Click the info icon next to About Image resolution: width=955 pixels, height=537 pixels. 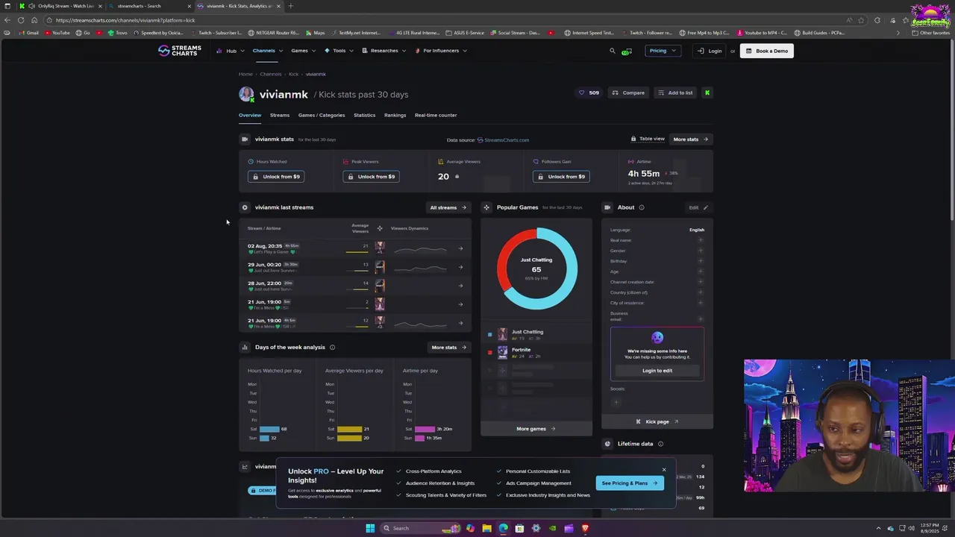click(642, 207)
